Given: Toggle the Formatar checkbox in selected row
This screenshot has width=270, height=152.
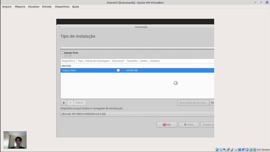Looking at the screenshot, I should 118,71.
